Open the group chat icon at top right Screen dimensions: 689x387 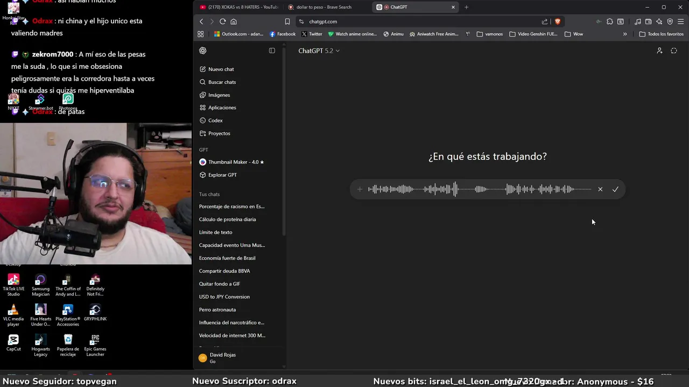(659, 51)
